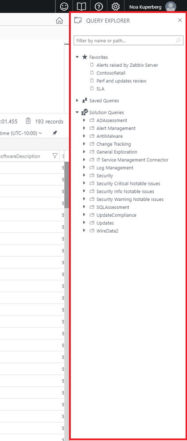This screenshot has width=187, height=441.
Task: Click the 193 records clipboard icon
Action: point(28,121)
